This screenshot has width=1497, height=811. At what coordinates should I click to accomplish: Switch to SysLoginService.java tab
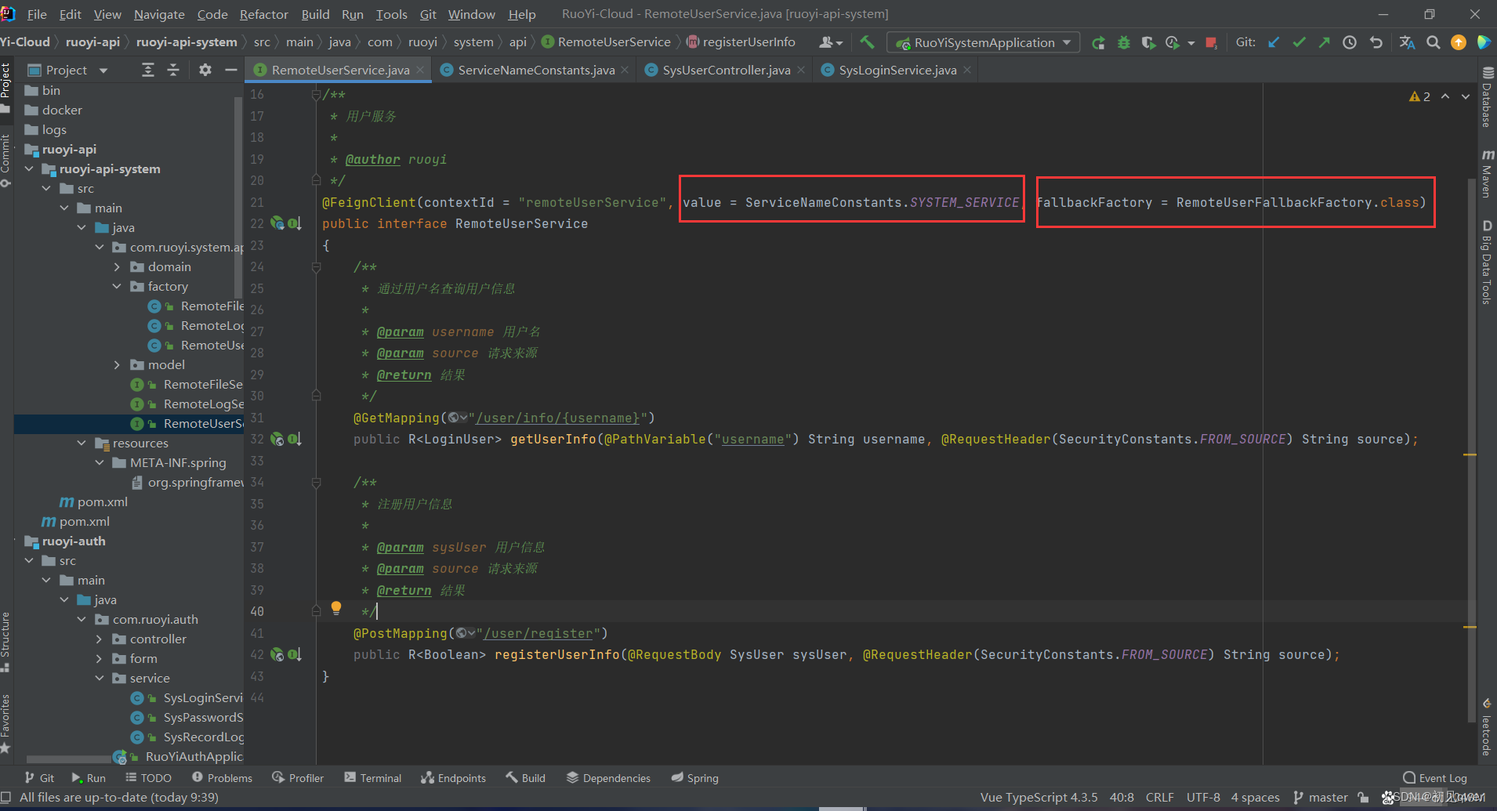click(x=897, y=70)
